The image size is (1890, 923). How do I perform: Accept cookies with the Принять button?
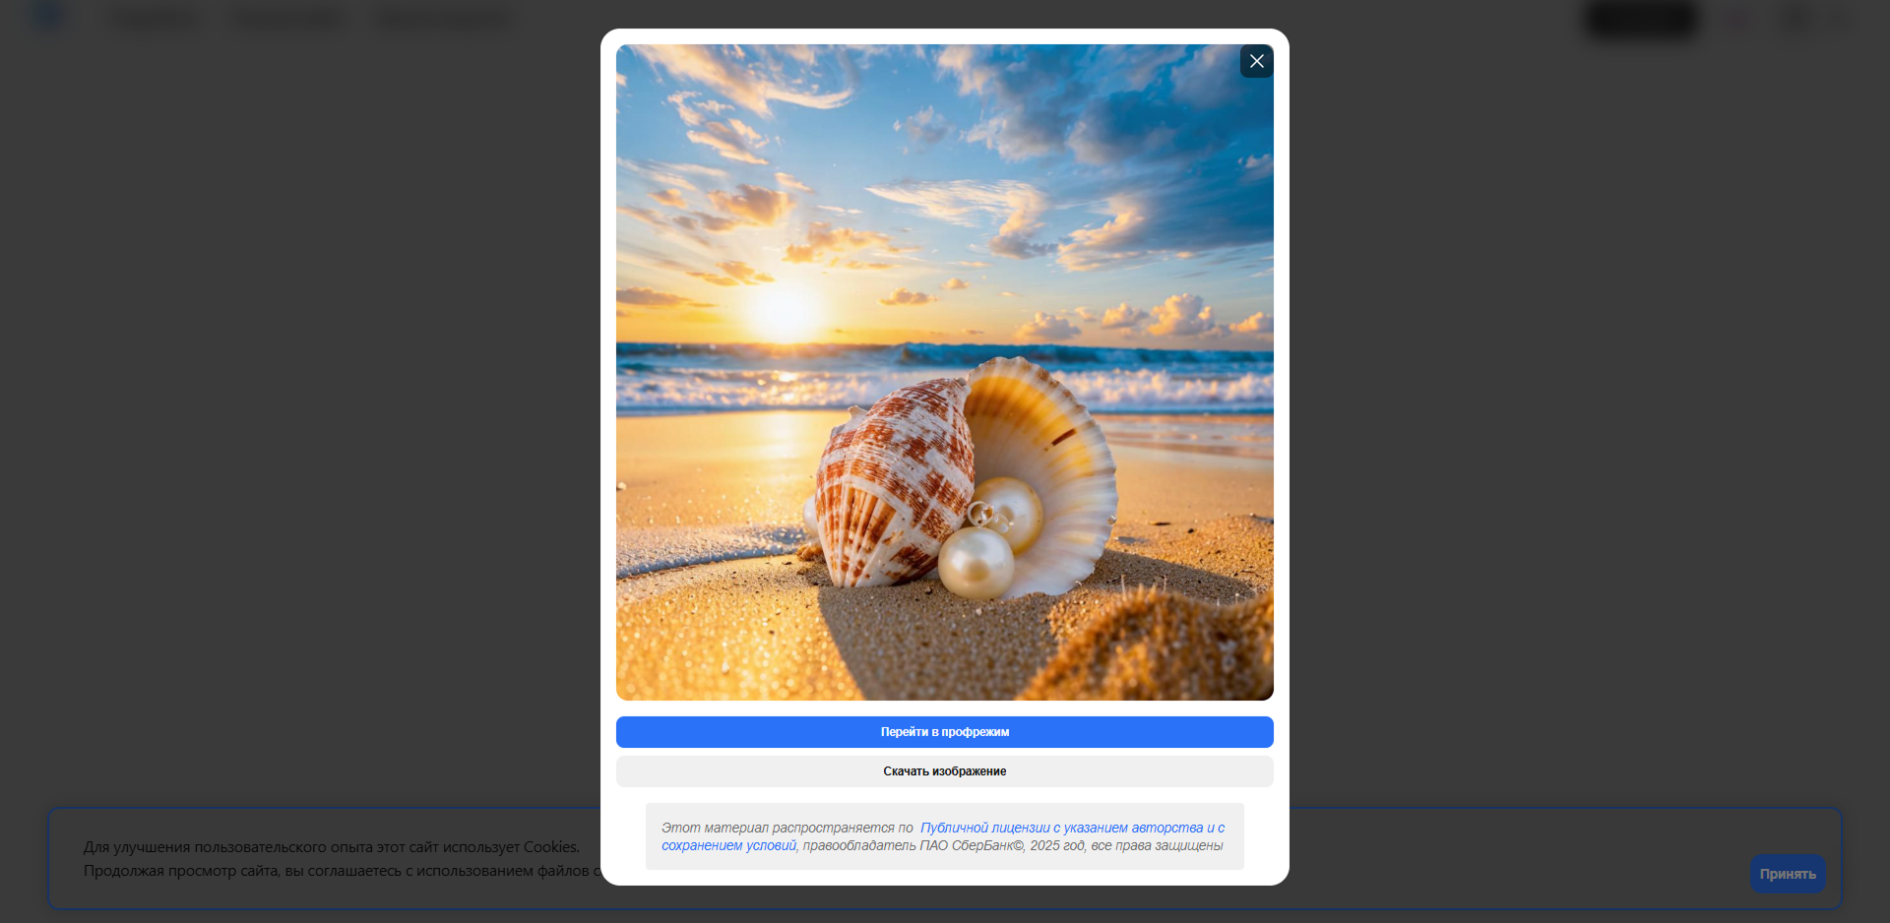pos(1787,874)
